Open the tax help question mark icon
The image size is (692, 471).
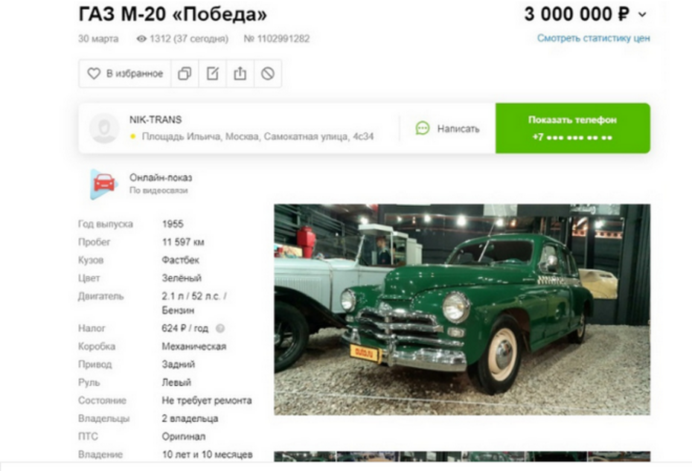pos(220,328)
